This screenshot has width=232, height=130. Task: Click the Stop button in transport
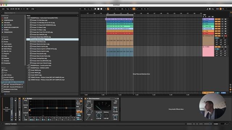(98, 9)
